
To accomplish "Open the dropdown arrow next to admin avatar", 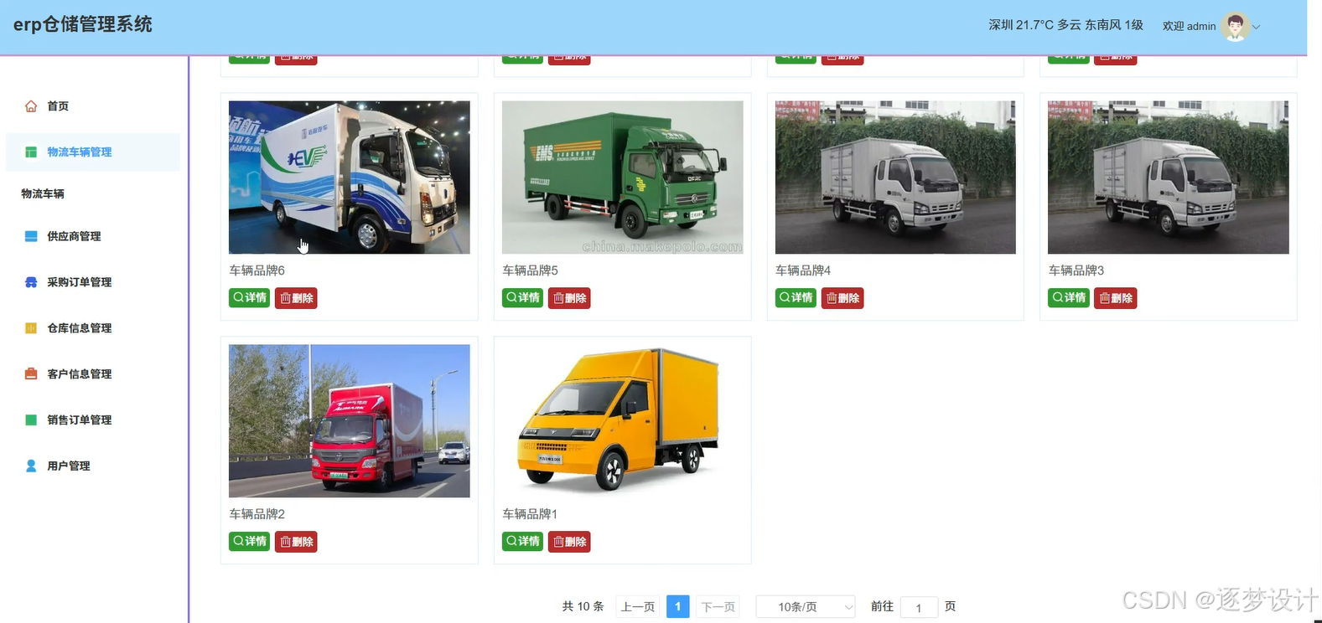I will (1256, 27).
